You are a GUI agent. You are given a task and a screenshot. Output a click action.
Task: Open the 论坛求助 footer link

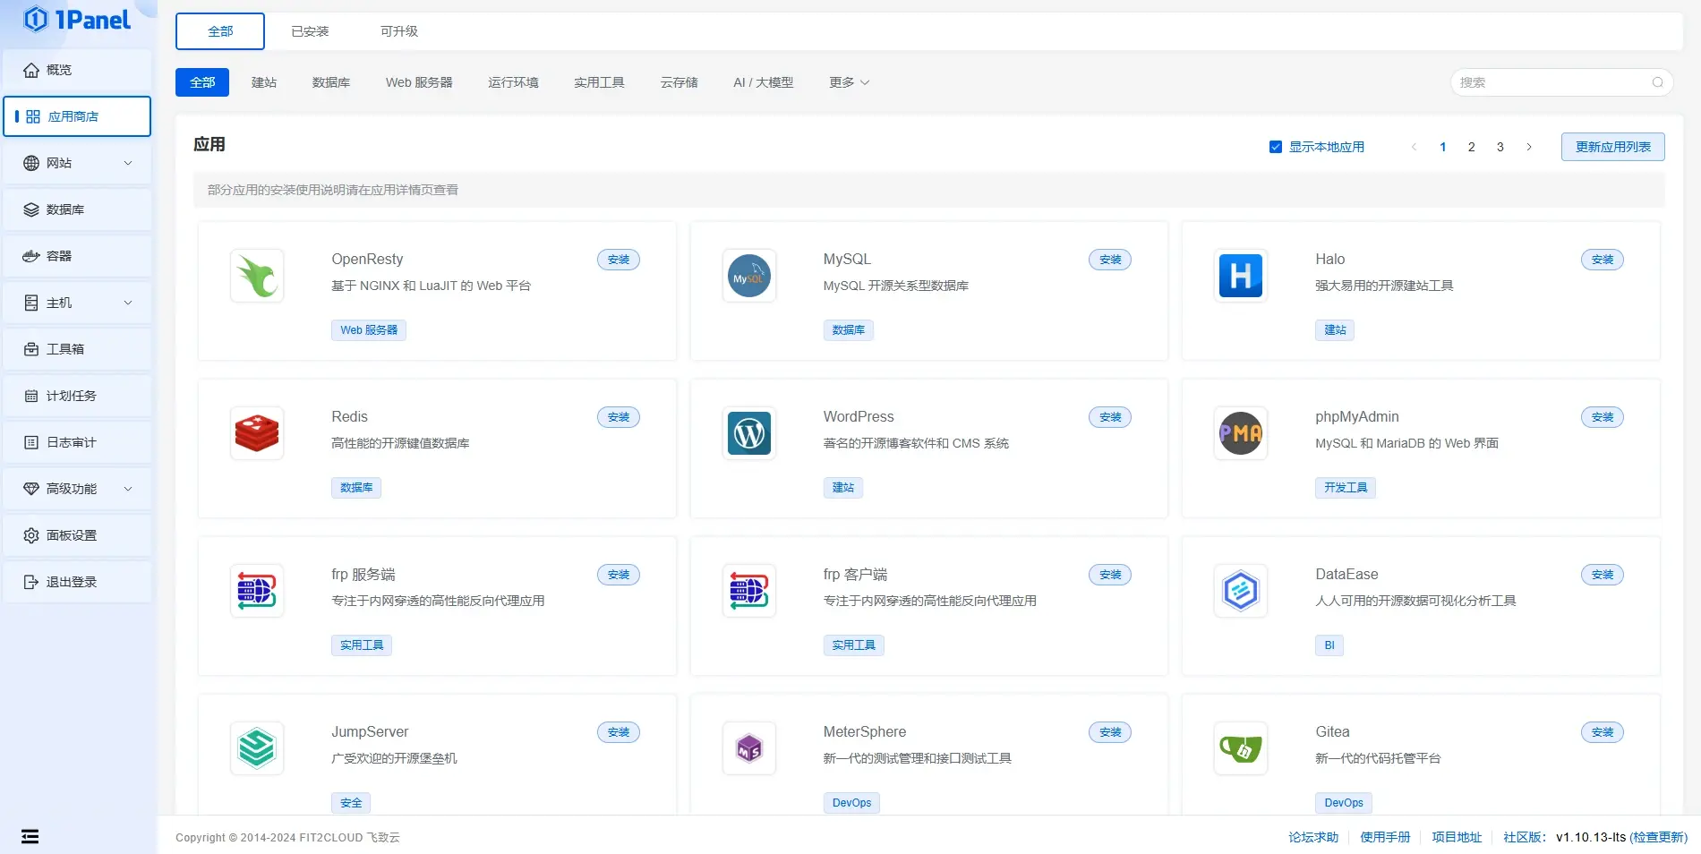(1313, 837)
